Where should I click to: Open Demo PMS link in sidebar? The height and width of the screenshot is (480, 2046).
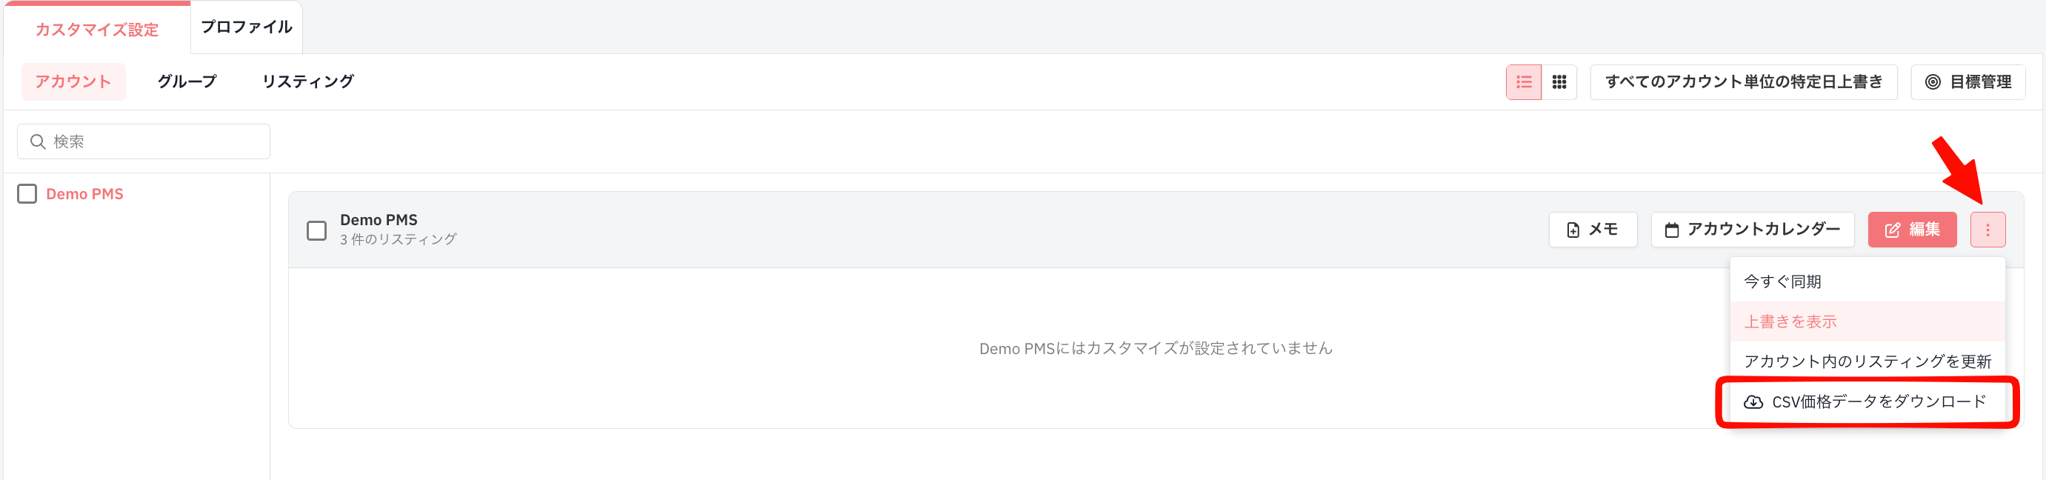coord(85,194)
